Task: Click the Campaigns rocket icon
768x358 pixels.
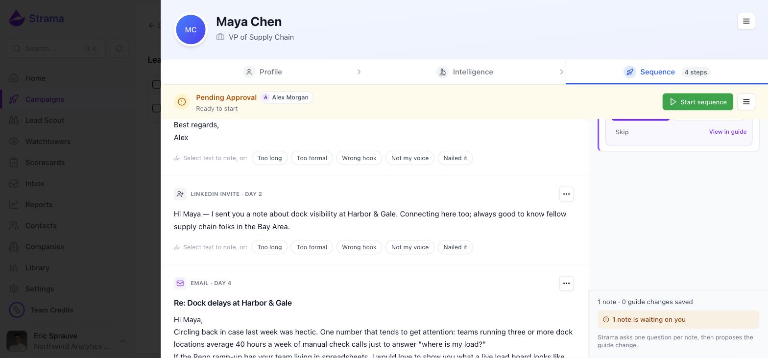Action: tap(14, 99)
